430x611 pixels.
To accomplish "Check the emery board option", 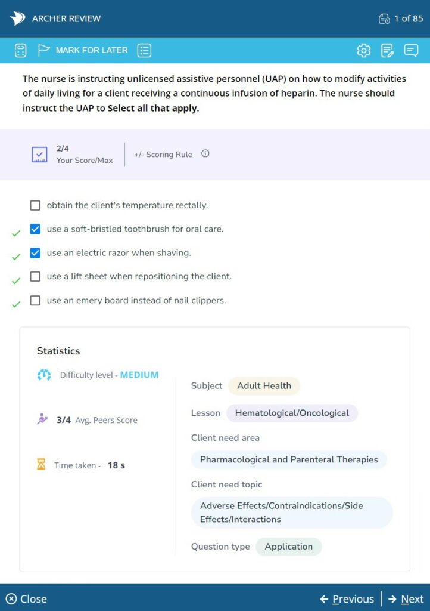I will click(35, 301).
